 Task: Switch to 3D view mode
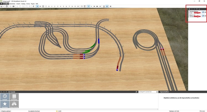[37, 6]
